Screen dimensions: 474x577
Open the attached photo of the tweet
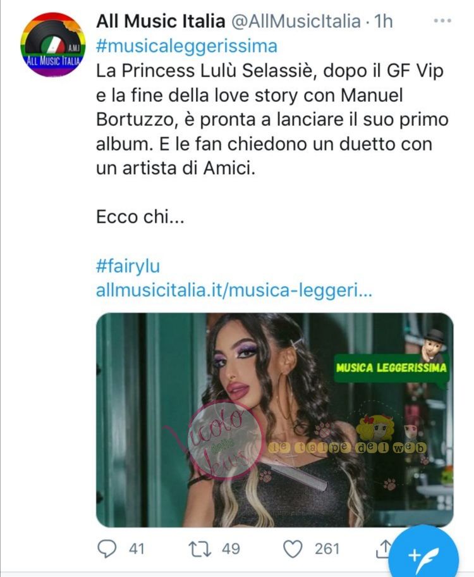point(275,420)
